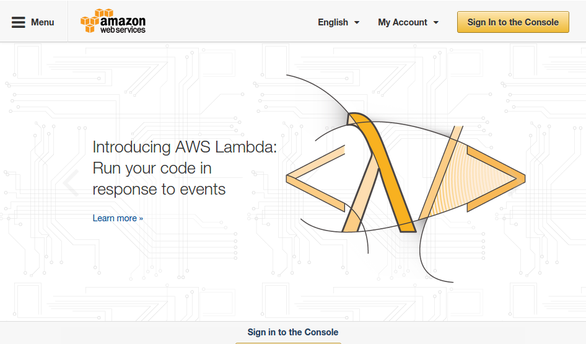Click the Menu label in the header

coord(43,22)
